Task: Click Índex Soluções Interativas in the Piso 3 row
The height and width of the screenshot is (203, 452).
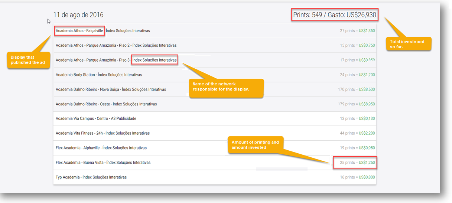Action: point(155,60)
